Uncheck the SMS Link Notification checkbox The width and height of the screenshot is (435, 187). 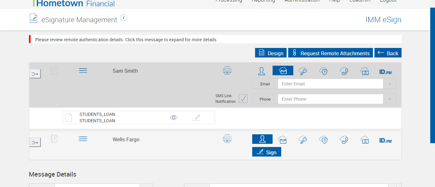pos(243,99)
